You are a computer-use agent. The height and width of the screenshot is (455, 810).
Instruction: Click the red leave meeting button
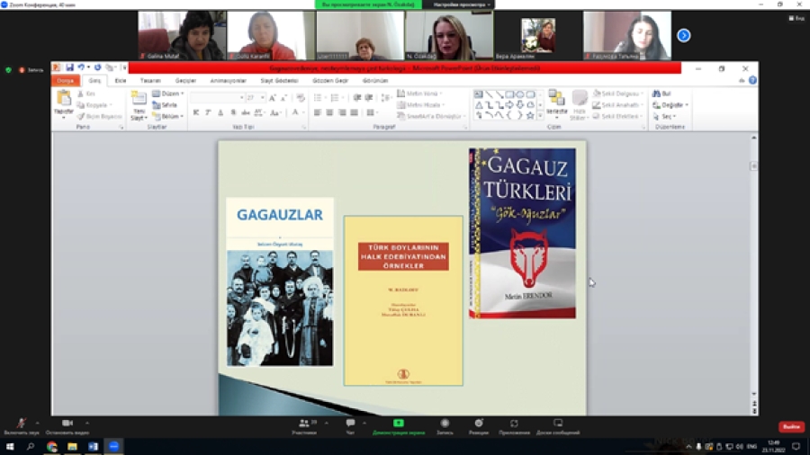[791, 426]
